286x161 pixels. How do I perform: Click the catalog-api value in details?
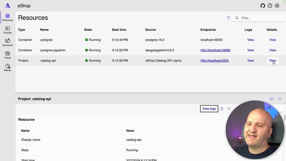pos(134,140)
